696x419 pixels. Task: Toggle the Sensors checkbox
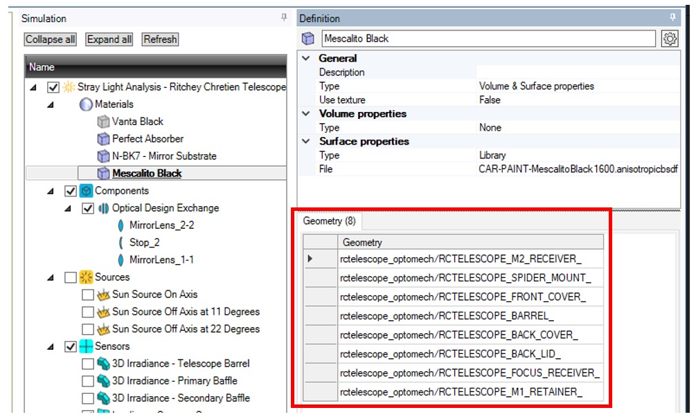pos(70,346)
